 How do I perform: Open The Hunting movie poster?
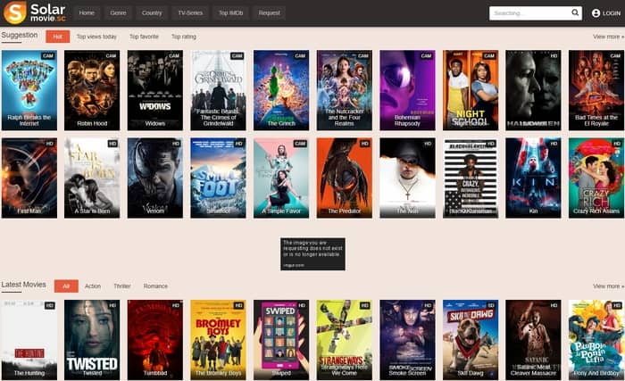[29, 340]
